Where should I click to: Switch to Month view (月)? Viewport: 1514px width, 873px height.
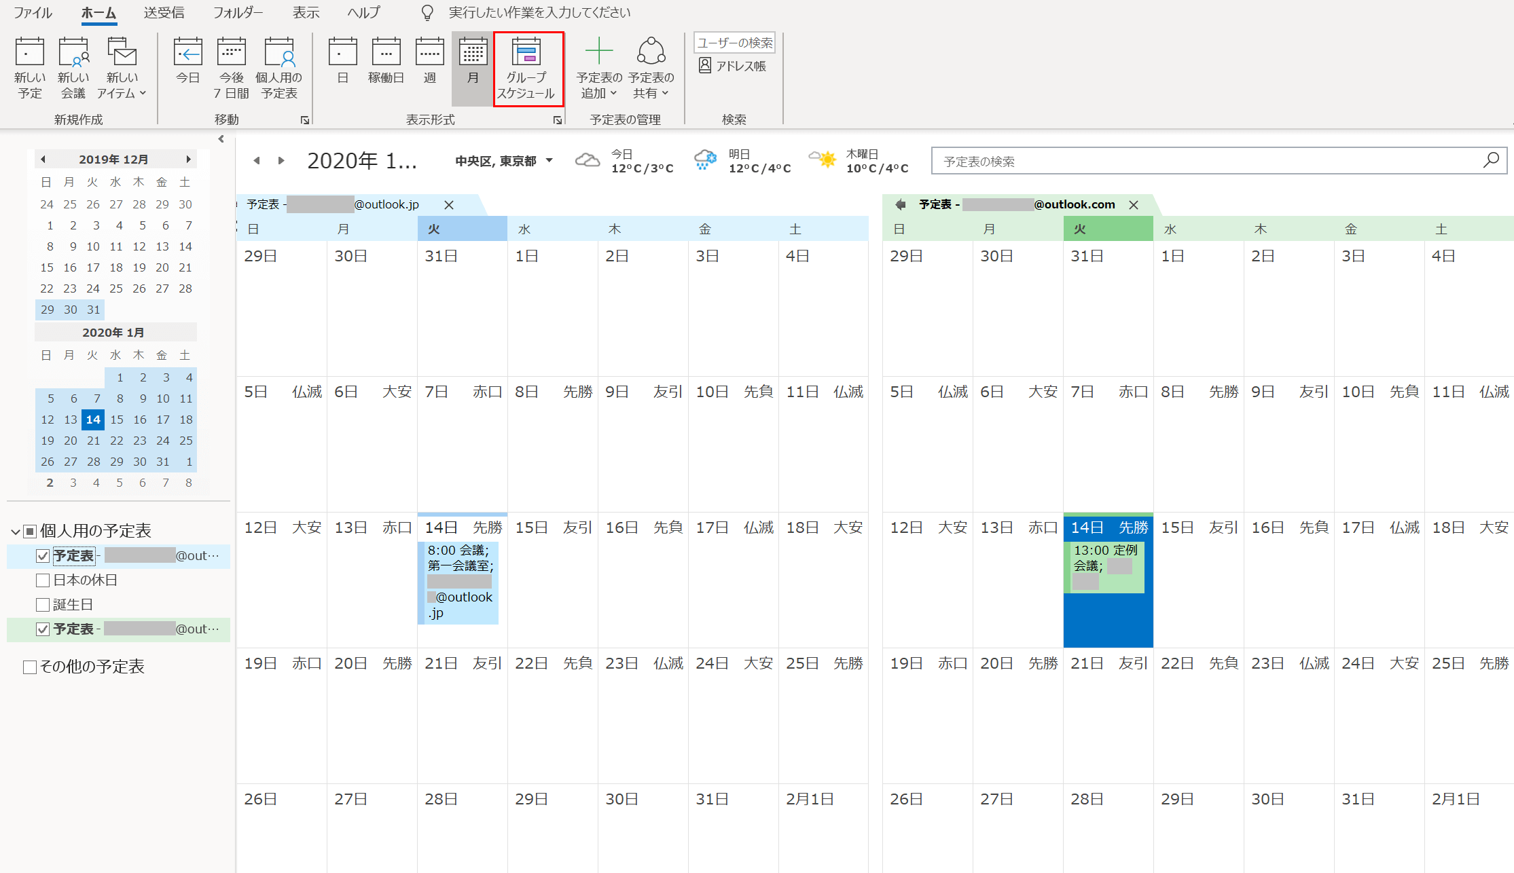pyautogui.click(x=473, y=68)
